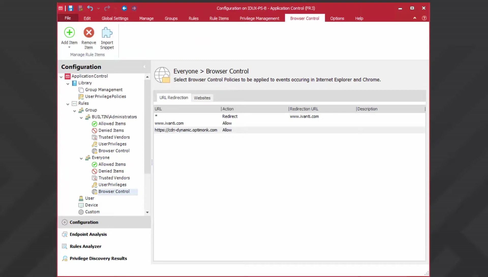
Task: Collapse the Group tree node
Action: point(74,111)
